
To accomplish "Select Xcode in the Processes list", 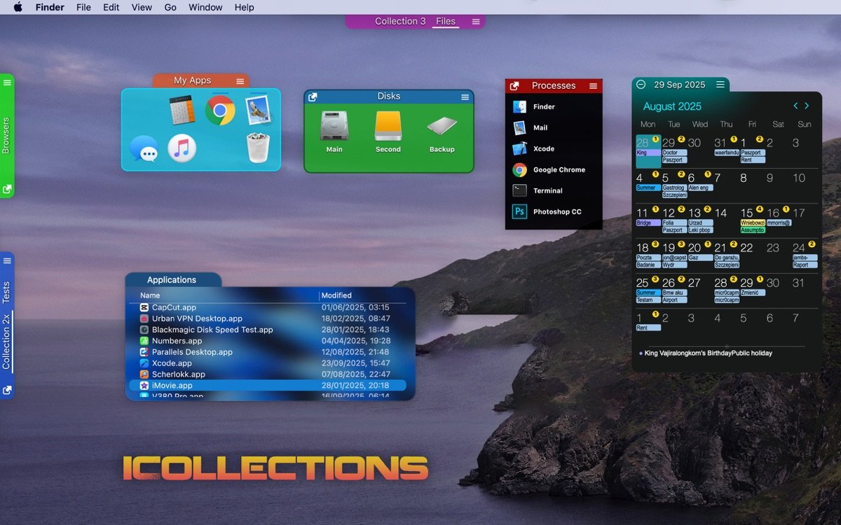I will click(543, 148).
